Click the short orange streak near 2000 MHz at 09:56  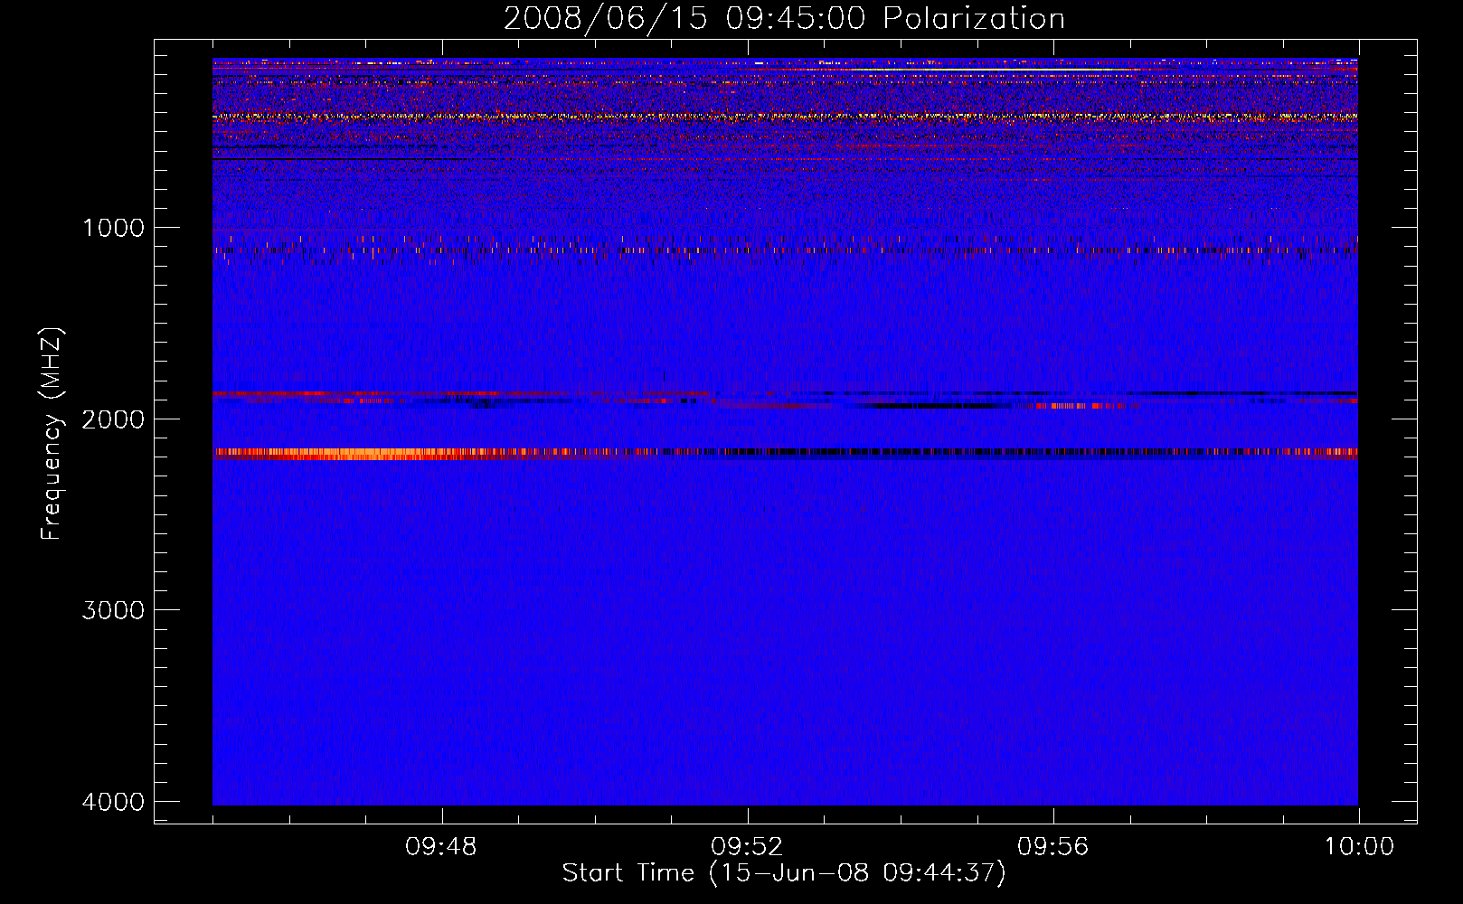(1081, 406)
